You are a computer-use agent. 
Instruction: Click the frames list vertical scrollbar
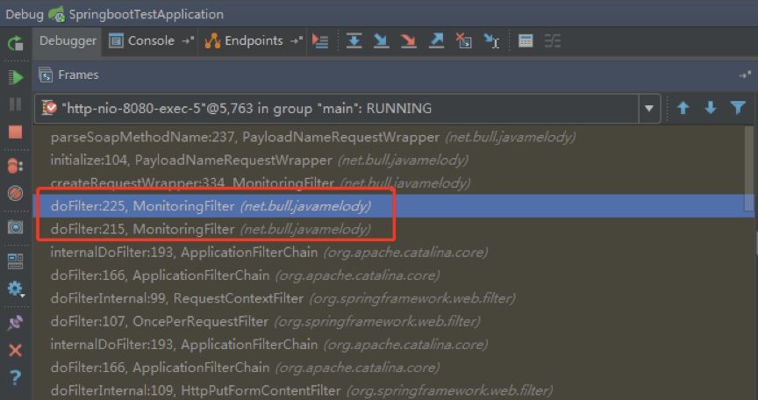pyautogui.click(x=750, y=168)
